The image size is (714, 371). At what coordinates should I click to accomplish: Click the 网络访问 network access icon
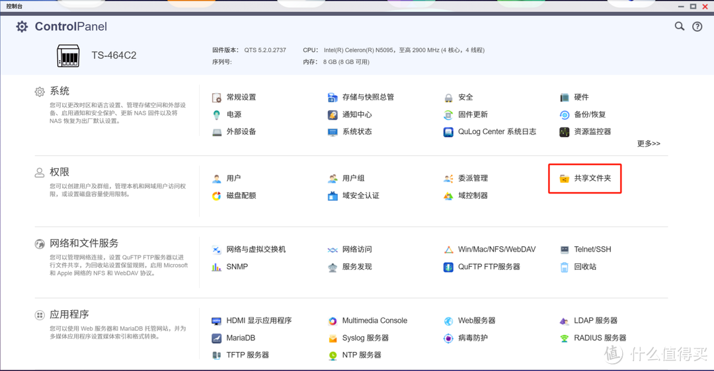pos(333,249)
